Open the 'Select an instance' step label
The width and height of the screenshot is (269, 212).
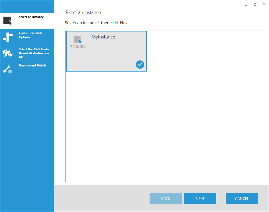(x=31, y=17)
